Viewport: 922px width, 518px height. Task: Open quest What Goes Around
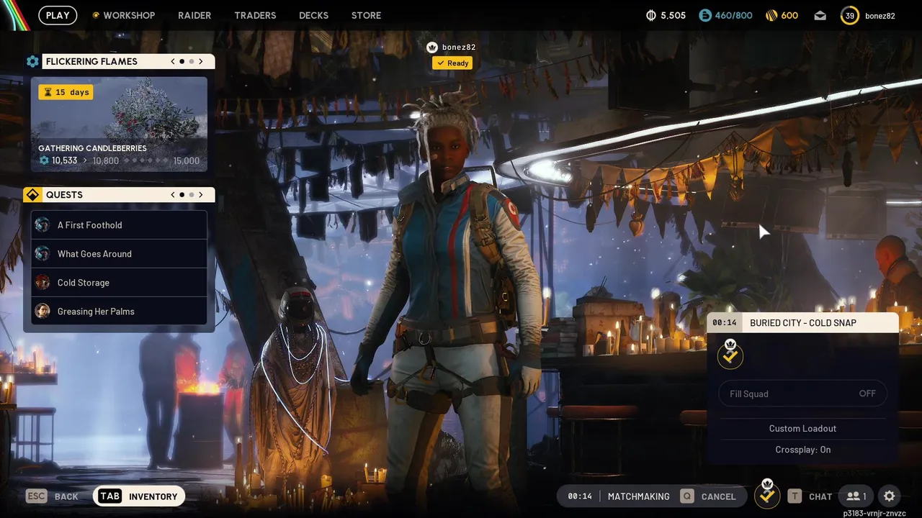(x=119, y=254)
